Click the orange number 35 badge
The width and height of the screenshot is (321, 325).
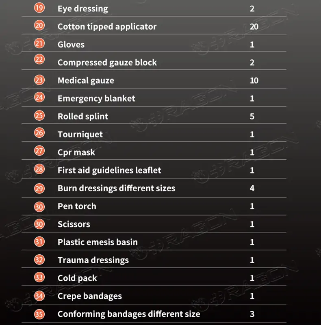click(x=39, y=314)
